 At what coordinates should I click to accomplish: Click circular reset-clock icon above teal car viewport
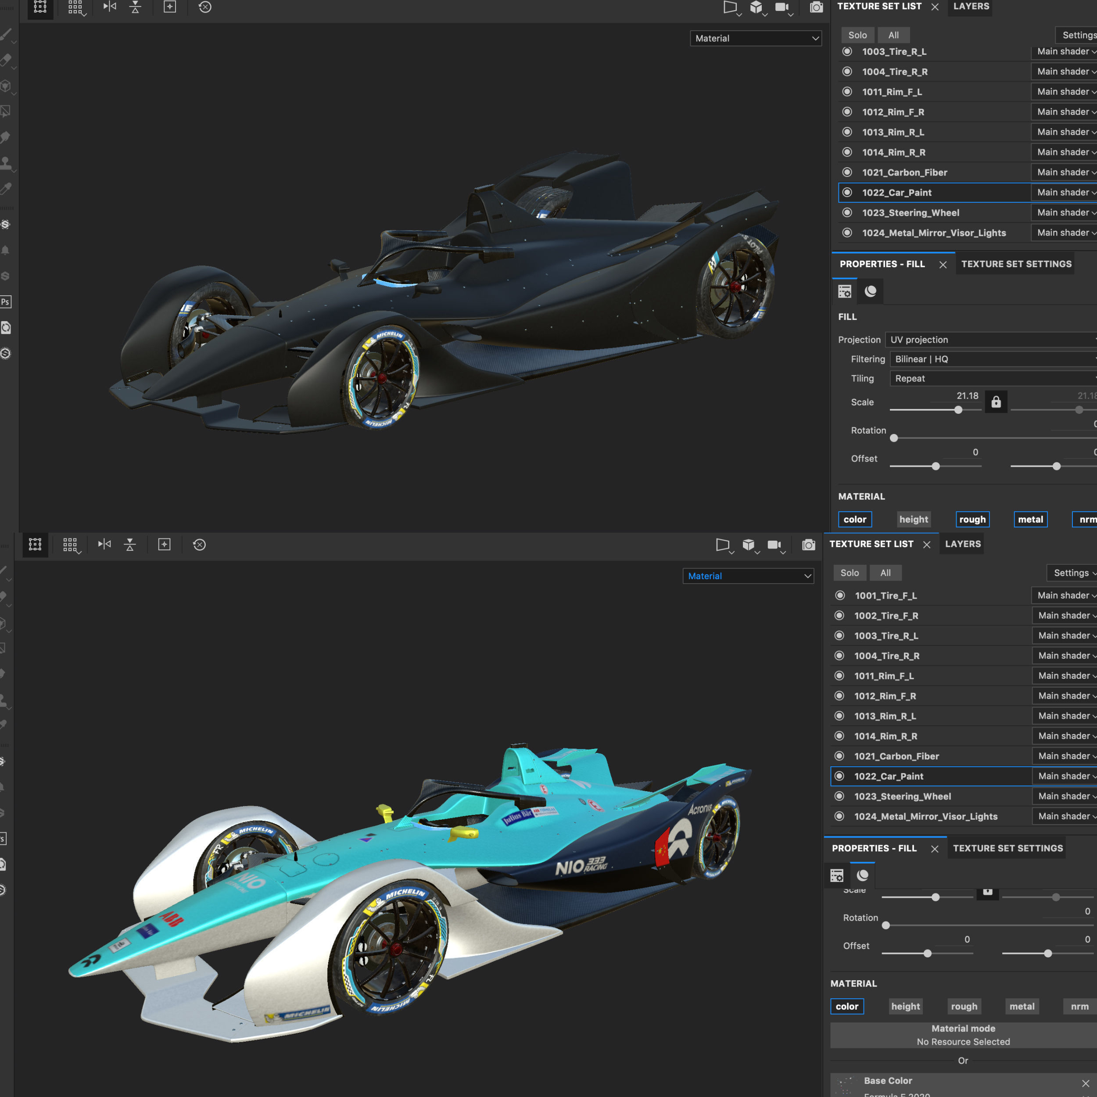tap(199, 545)
